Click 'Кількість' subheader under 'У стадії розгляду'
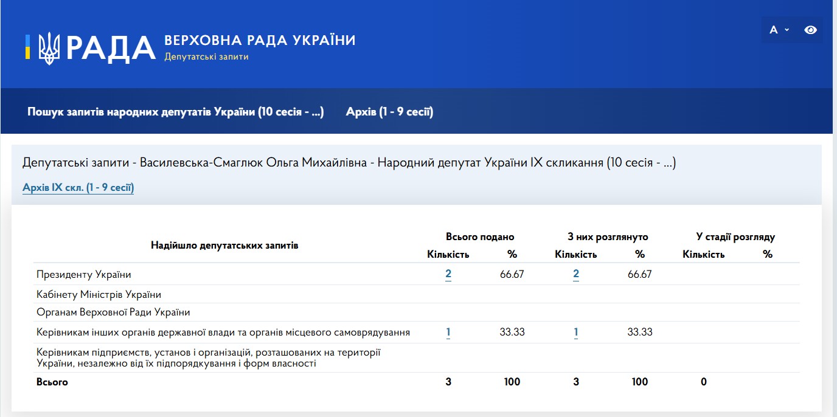The width and height of the screenshot is (837, 417). (704, 255)
